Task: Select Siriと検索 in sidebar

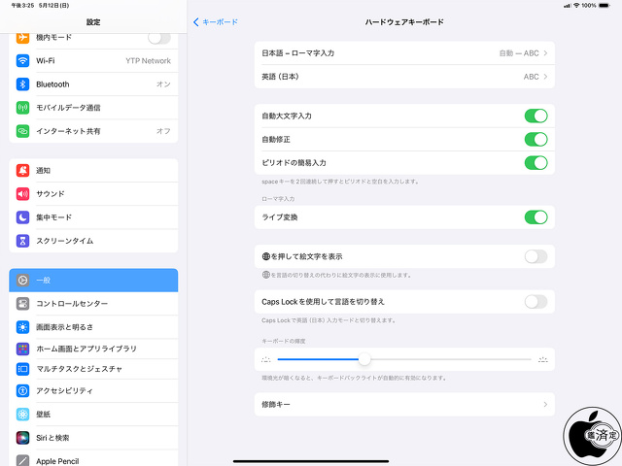Action: coord(93,438)
